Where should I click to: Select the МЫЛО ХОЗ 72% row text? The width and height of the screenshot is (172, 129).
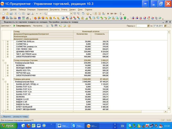23,70
